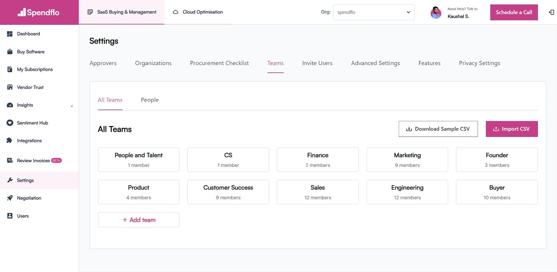Click the Dashboard grid icon
The height and width of the screenshot is (272, 557).
(10, 34)
